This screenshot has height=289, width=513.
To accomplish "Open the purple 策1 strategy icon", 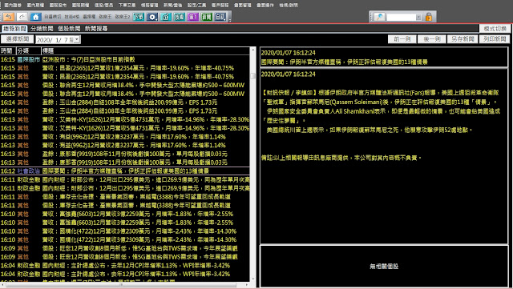I will pos(193,17).
